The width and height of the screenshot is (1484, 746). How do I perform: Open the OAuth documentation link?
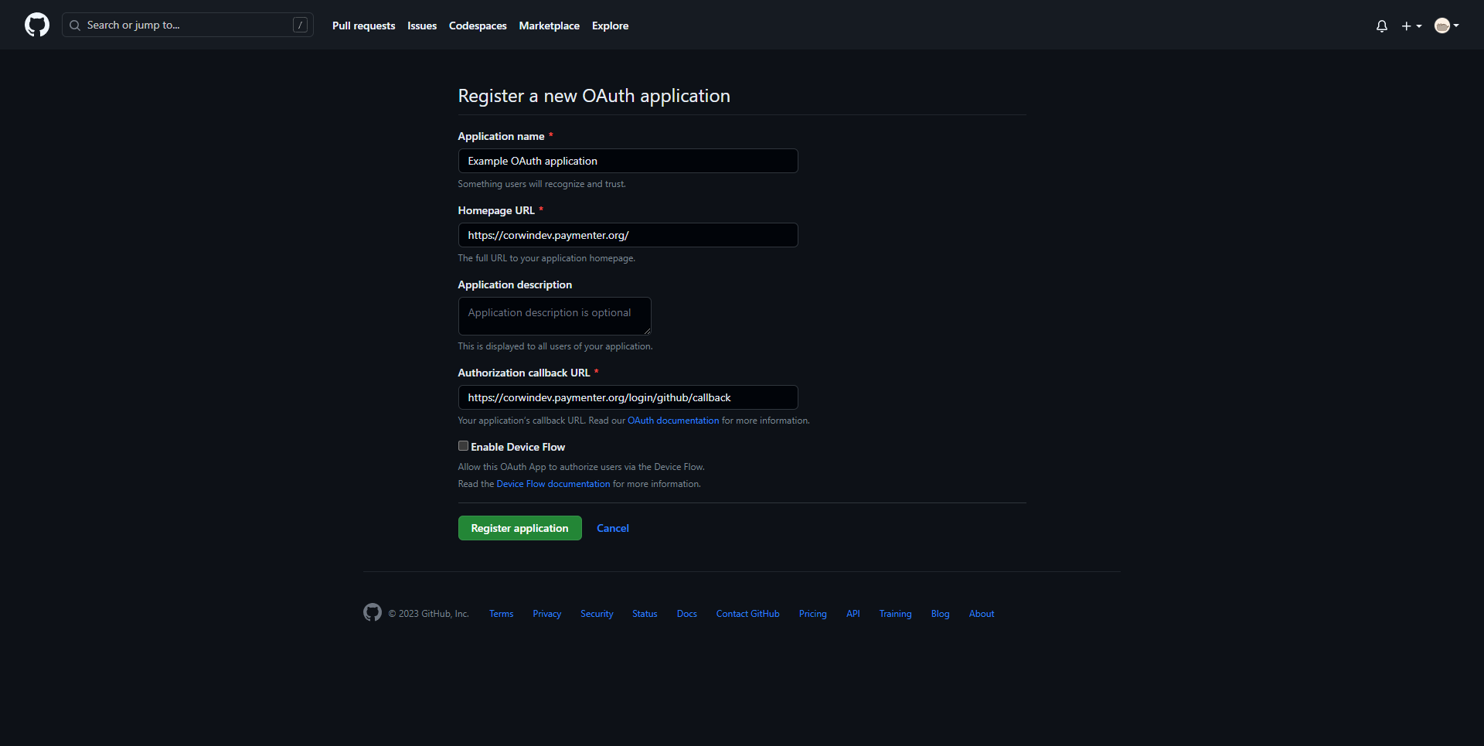(x=672, y=420)
